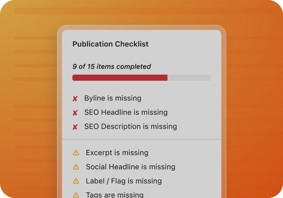The image size is (283, 198).
Task: Open the 'Excerpt is missing' warning
Action: [117, 153]
